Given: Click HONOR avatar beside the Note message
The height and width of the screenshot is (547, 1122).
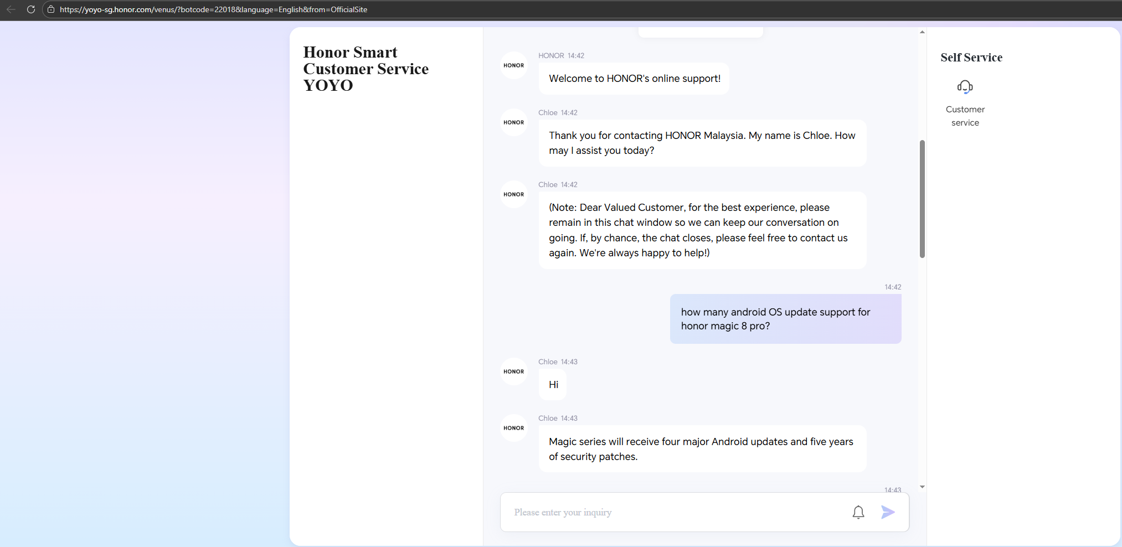Looking at the screenshot, I should point(513,194).
